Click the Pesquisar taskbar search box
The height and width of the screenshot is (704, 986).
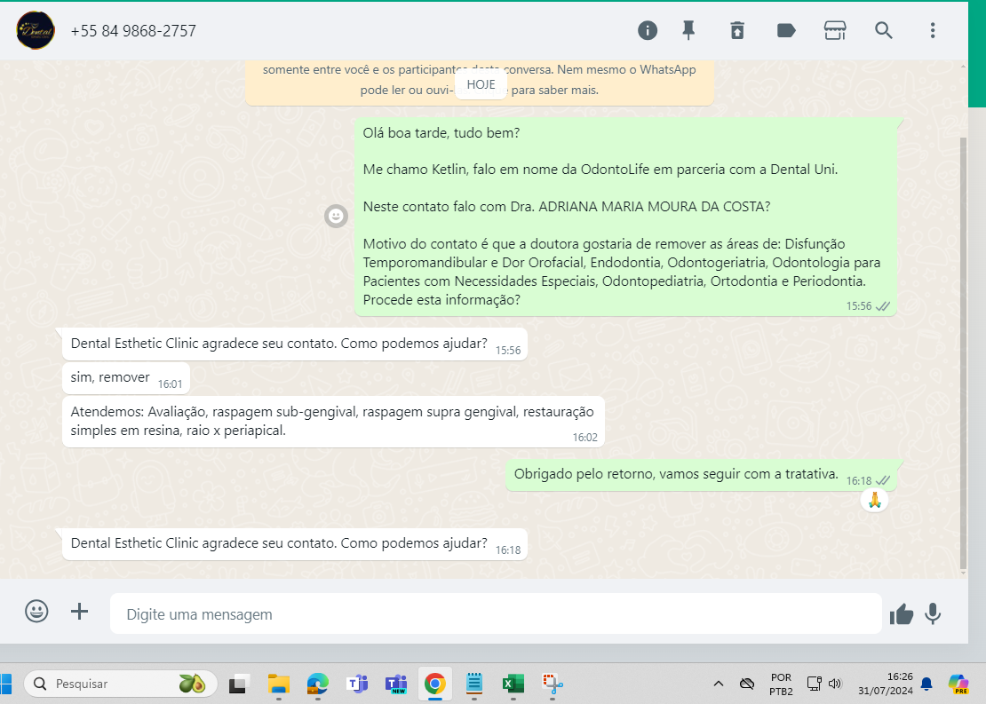click(x=121, y=684)
